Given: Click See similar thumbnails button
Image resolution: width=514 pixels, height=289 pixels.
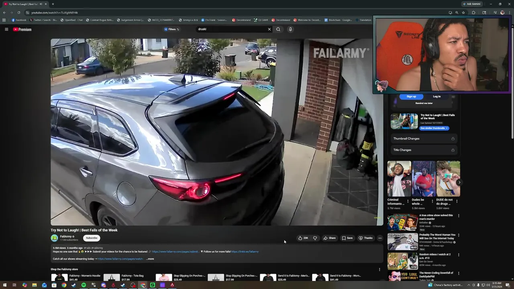Looking at the screenshot, I should tap(434, 128).
